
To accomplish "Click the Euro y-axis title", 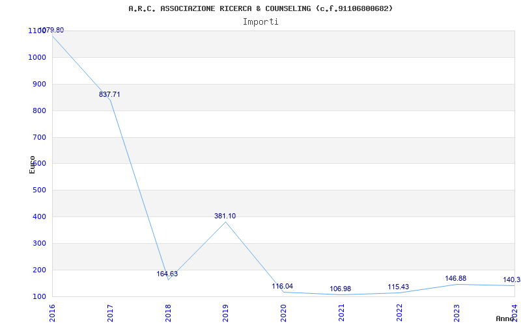I will point(32,165).
